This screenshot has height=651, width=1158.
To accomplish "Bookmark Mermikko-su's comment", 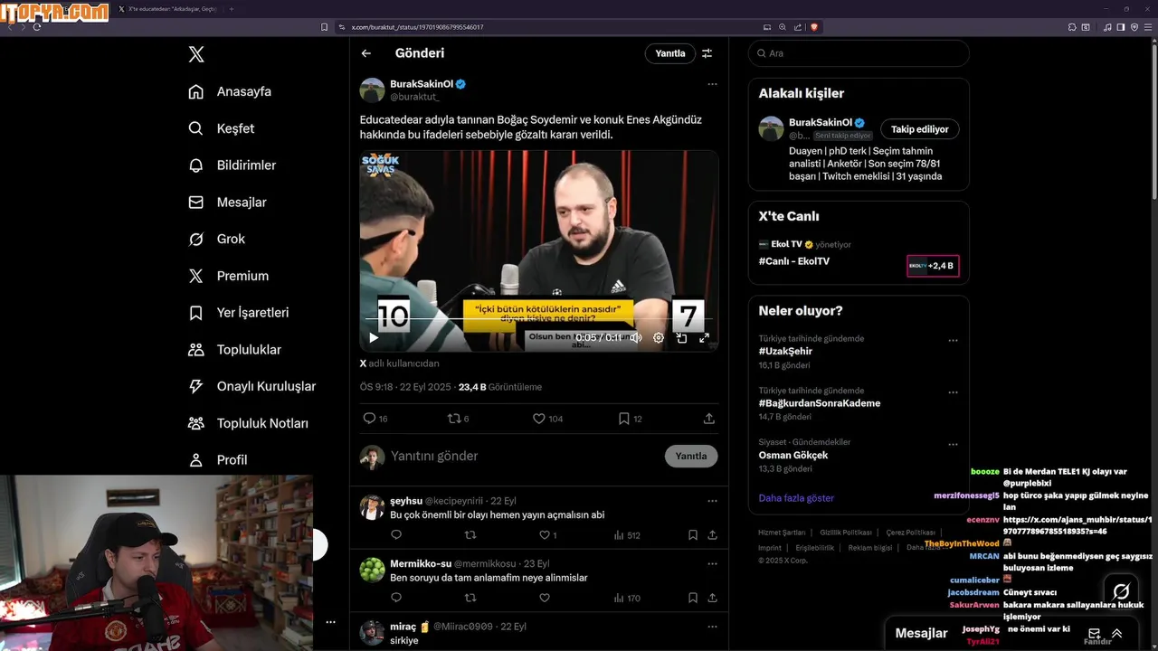I will pyautogui.click(x=693, y=598).
